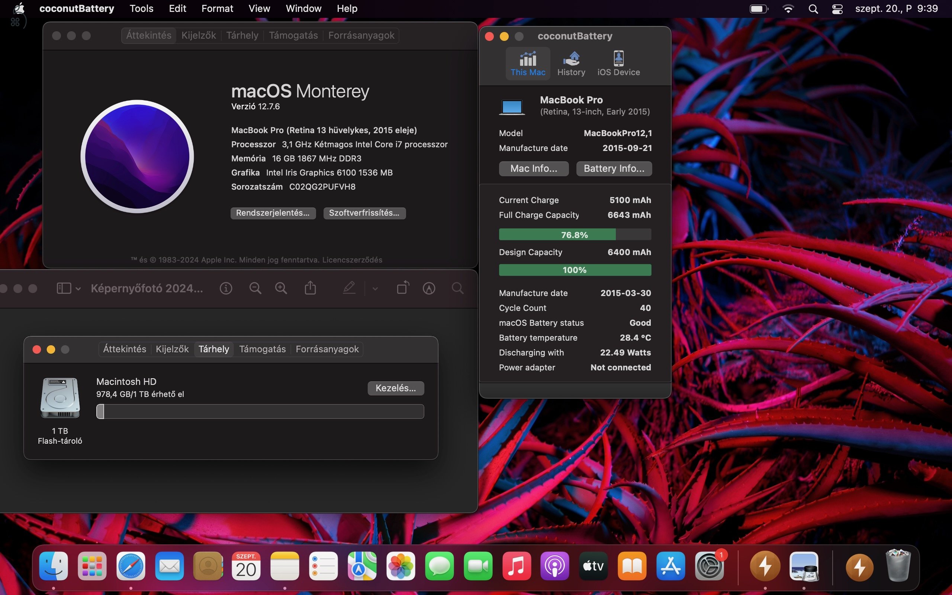Click the Wi-Fi status icon
Screen dimensions: 952x595
[788, 9]
